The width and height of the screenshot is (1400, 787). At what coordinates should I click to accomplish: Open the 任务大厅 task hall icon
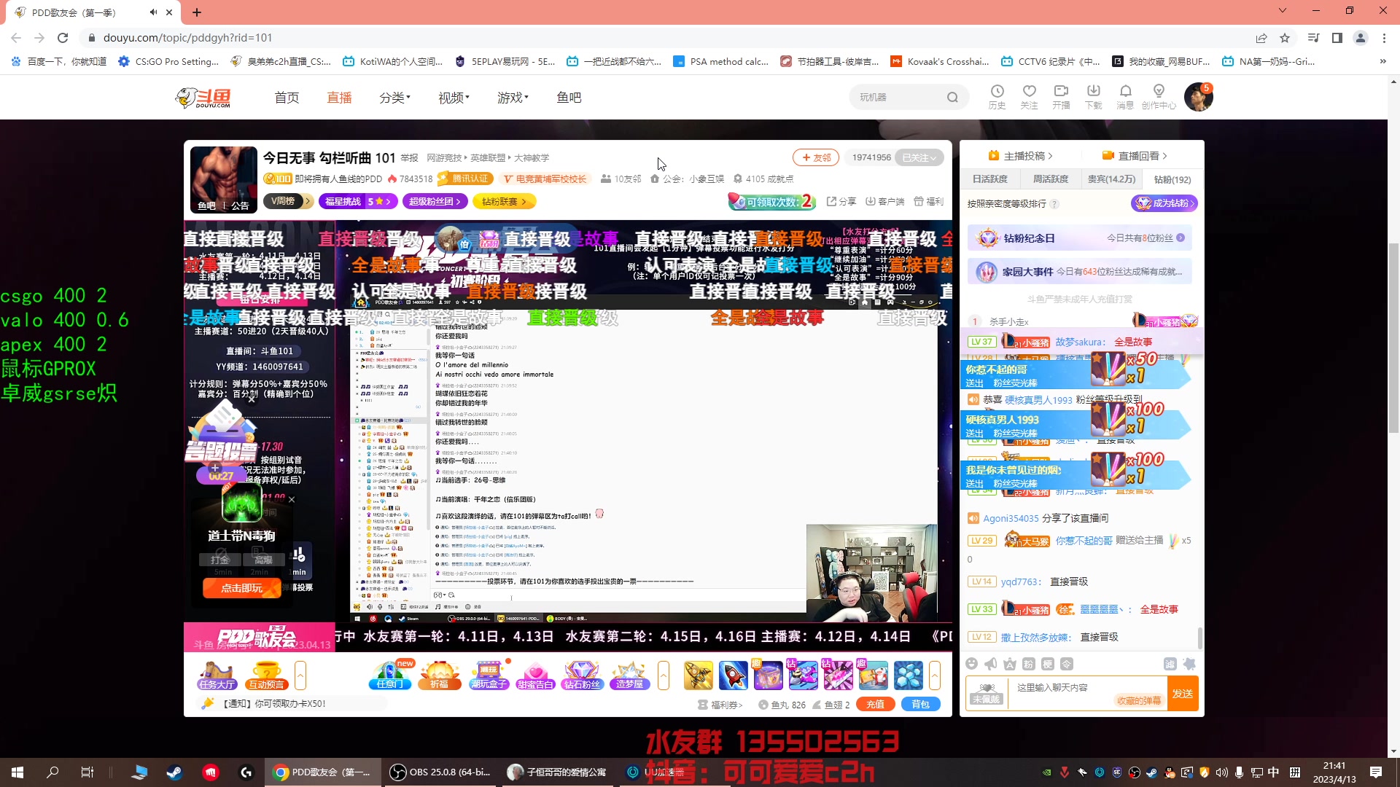tap(217, 674)
